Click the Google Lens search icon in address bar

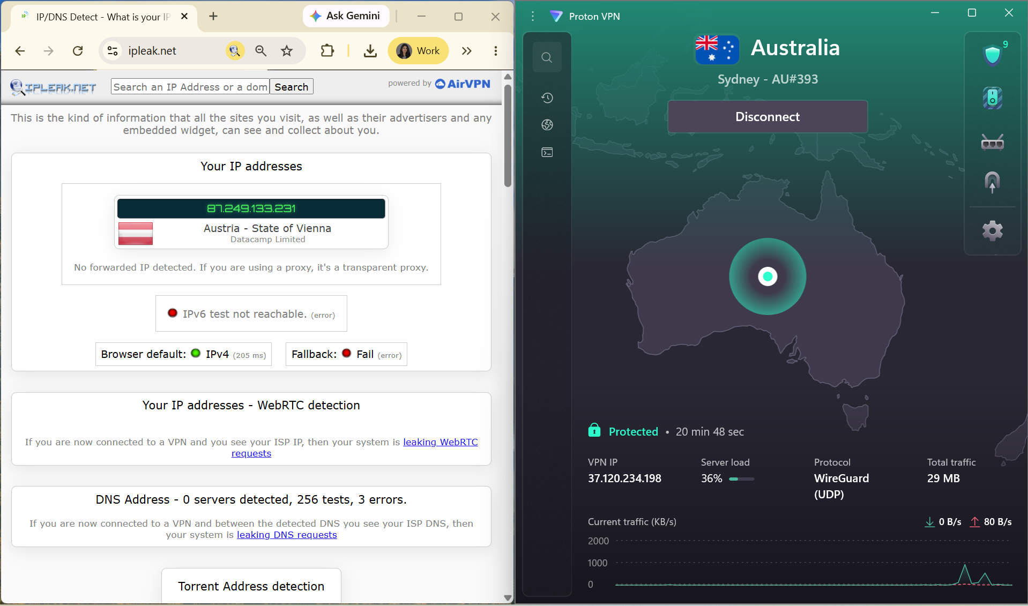click(x=234, y=51)
